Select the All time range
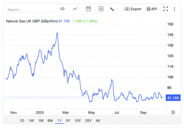The width and height of the screenshot is (184, 128). [98, 121]
